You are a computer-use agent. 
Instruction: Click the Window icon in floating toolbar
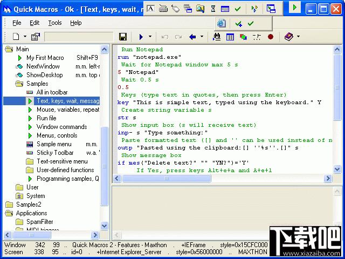[x=188, y=9]
